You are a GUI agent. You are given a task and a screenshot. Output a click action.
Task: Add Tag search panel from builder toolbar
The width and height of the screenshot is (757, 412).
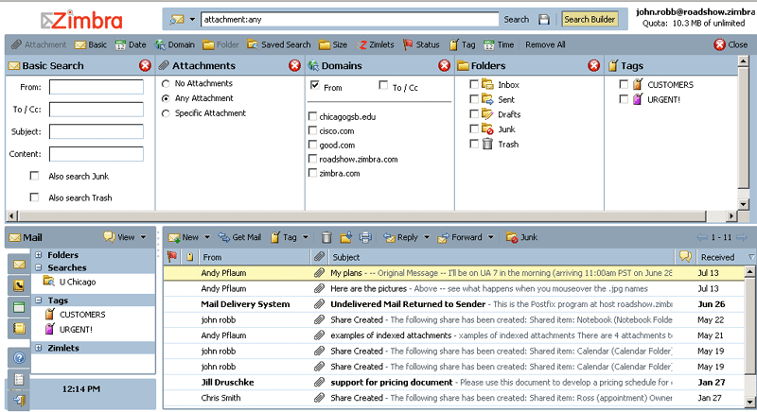[x=462, y=44]
